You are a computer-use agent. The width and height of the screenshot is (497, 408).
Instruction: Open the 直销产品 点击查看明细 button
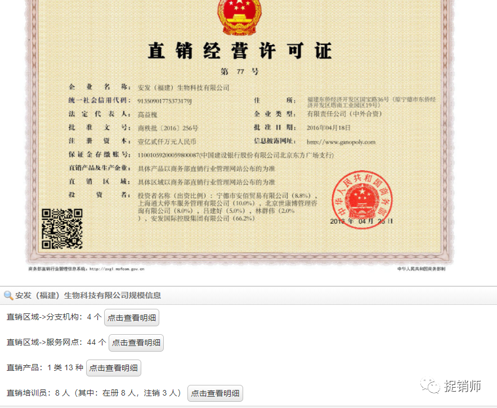115,368
